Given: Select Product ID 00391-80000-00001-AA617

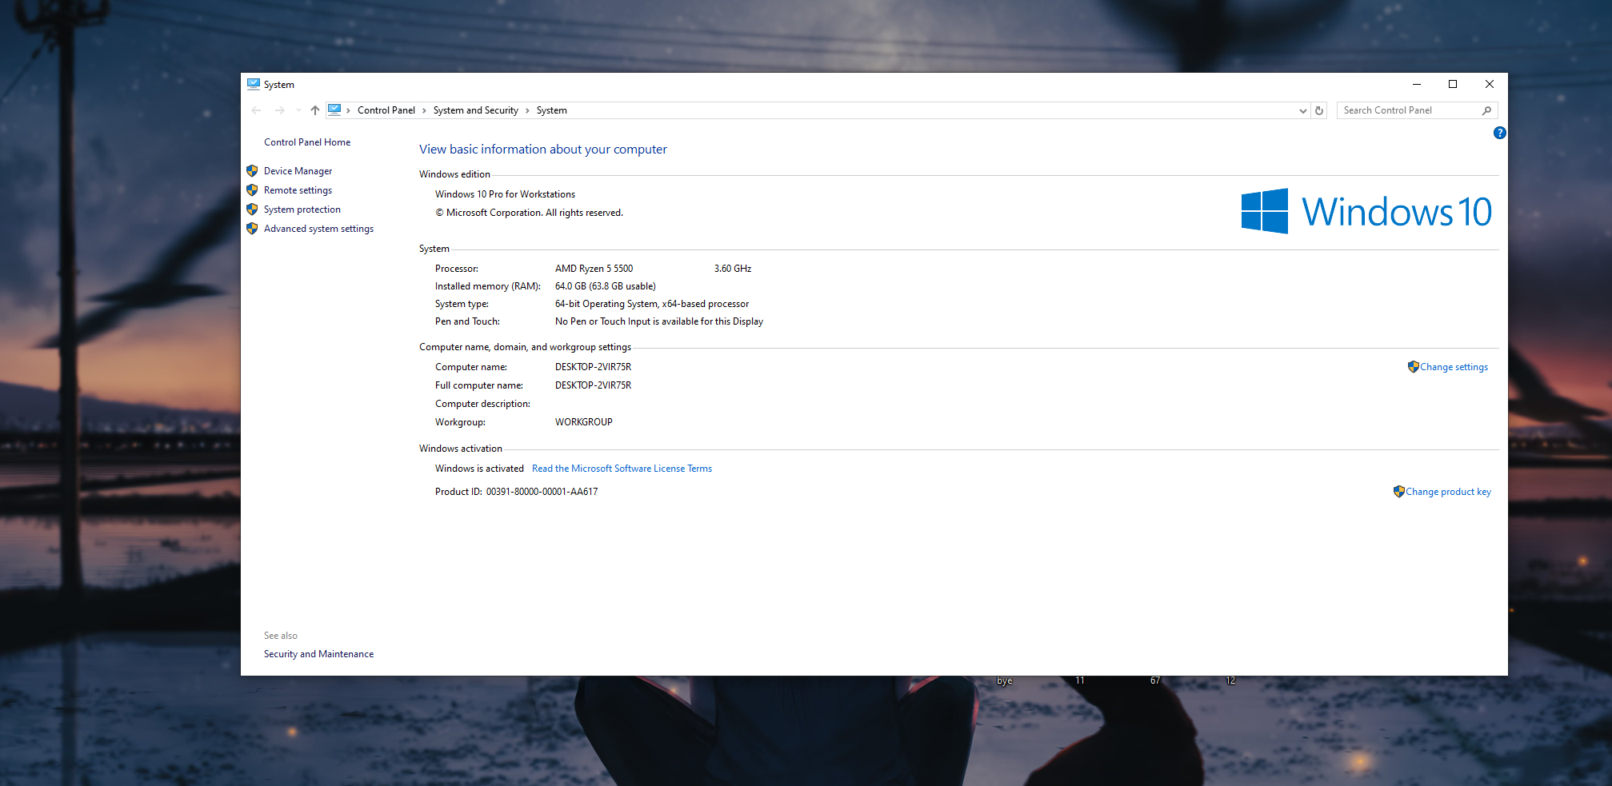Looking at the screenshot, I should click(x=542, y=492).
